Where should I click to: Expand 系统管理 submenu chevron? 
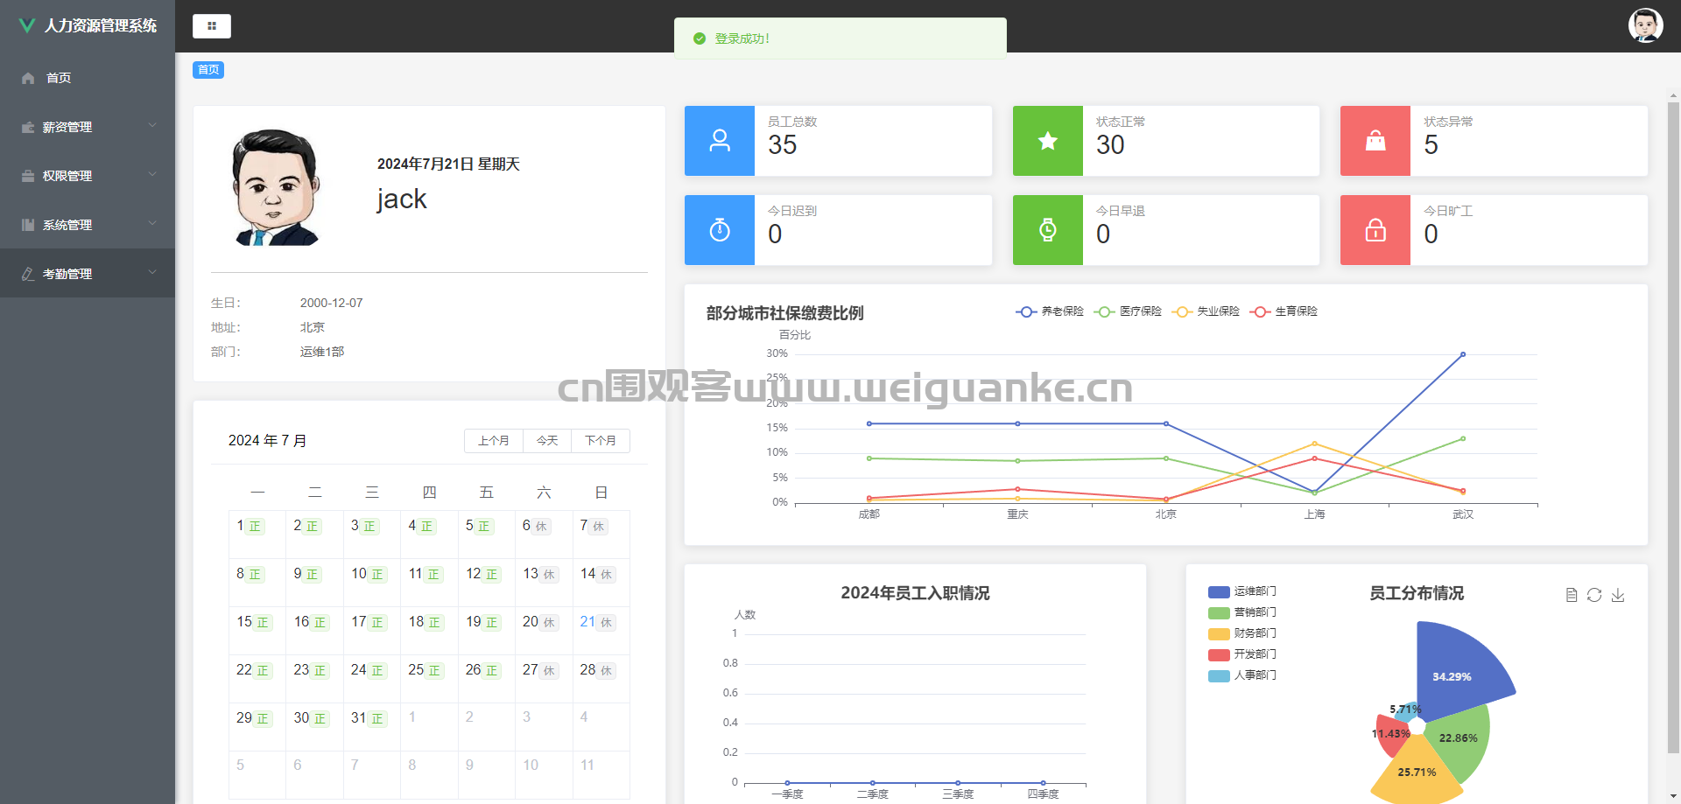tap(152, 223)
